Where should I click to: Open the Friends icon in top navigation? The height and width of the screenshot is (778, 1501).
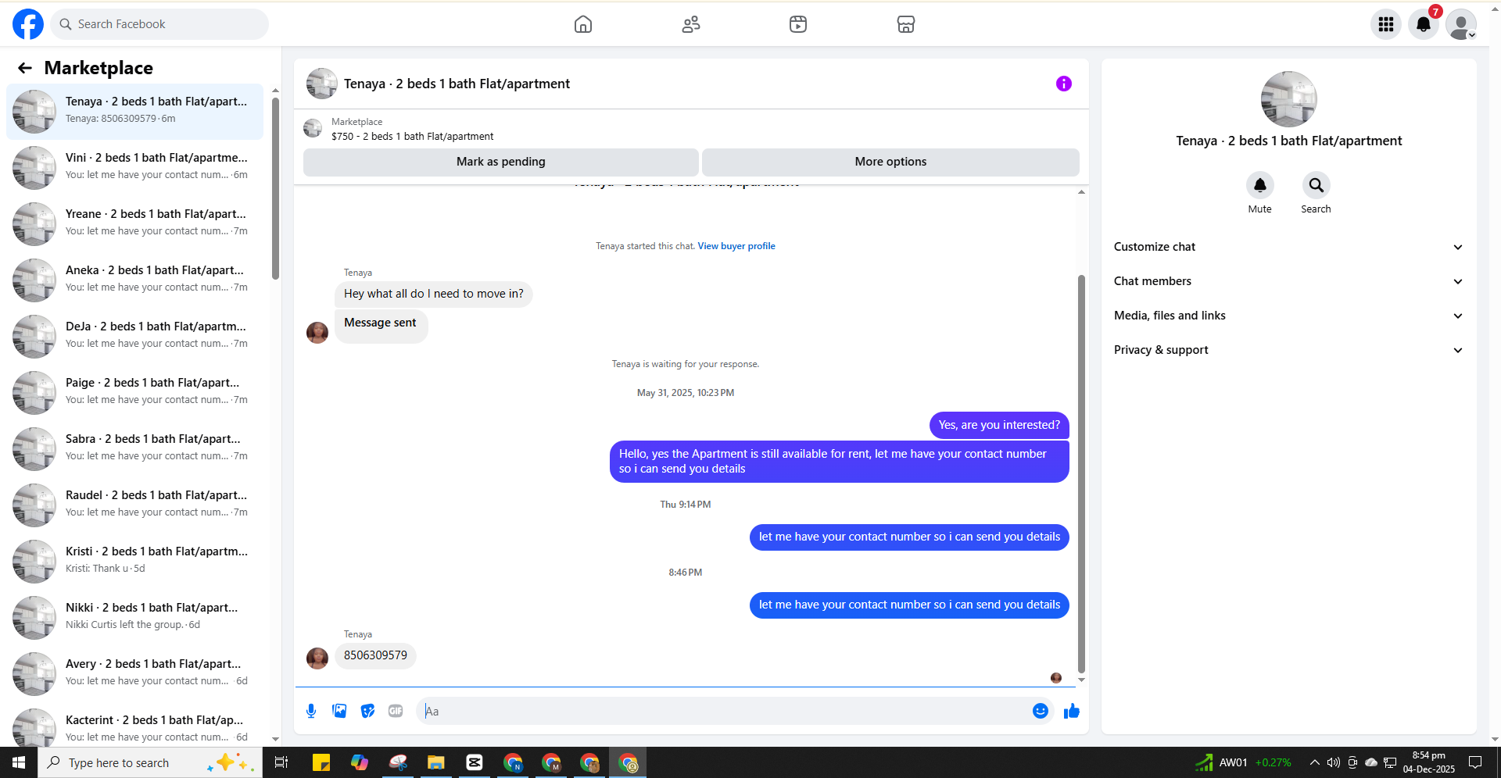coord(691,24)
